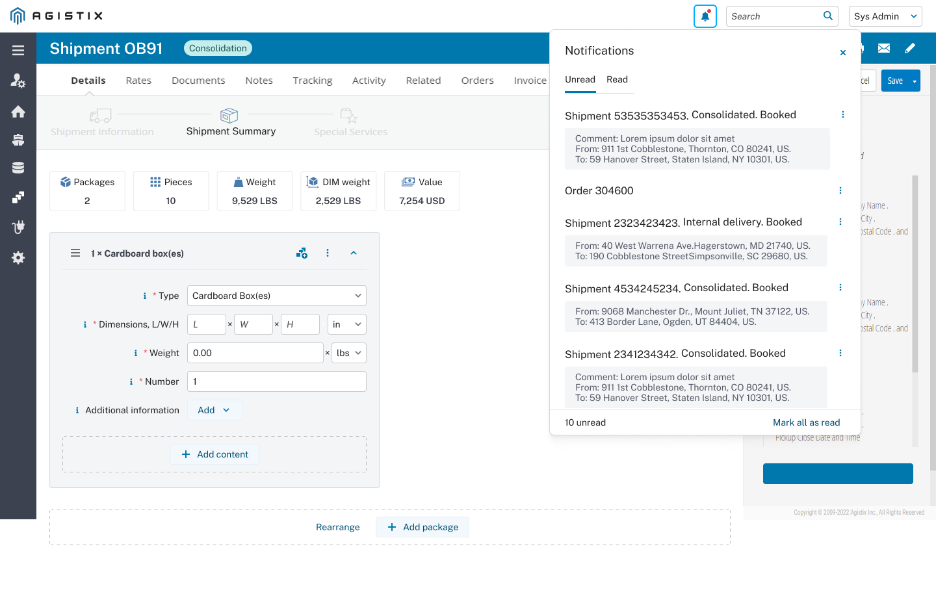Open the Documents tab

point(198,81)
